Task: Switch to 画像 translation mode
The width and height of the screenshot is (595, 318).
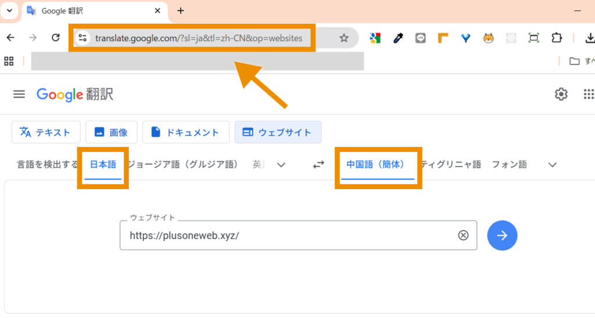Action: (111, 132)
